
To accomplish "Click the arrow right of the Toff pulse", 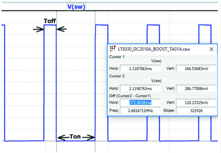I will click(x=62, y=30).
